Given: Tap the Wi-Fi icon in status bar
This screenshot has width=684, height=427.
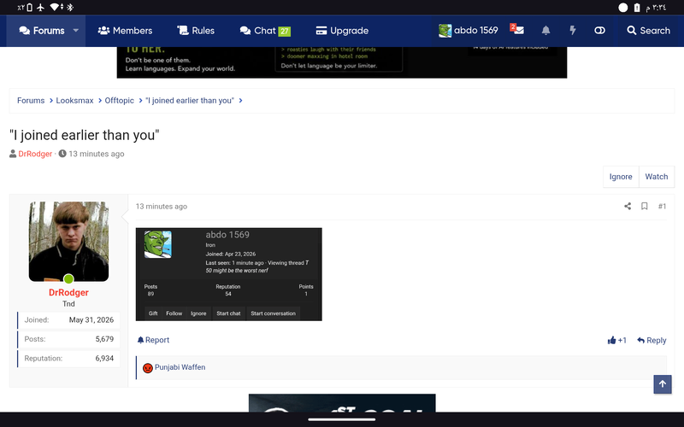Looking at the screenshot, I should coord(55,7).
